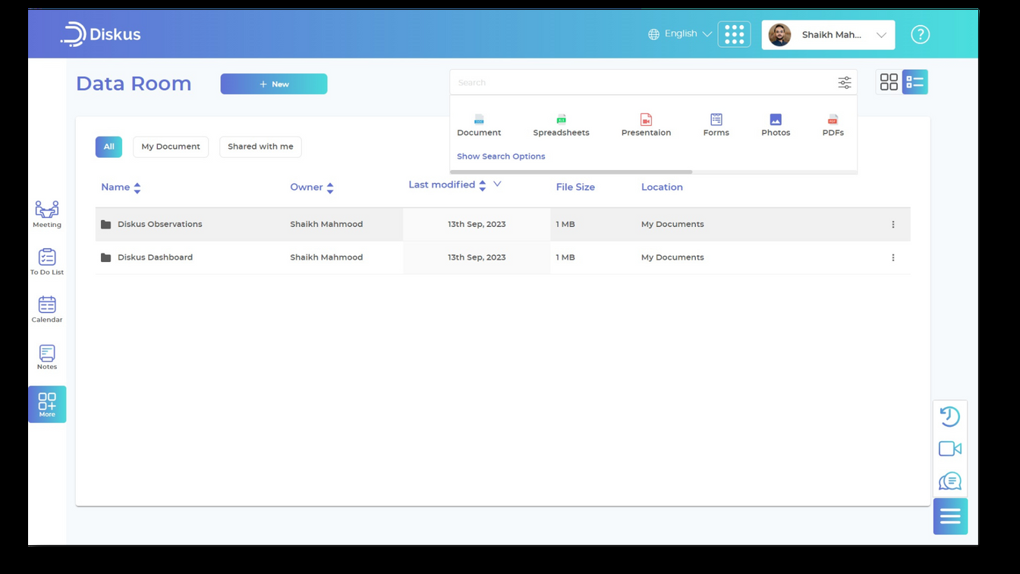Click the Diskus logo

[x=101, y=34]
